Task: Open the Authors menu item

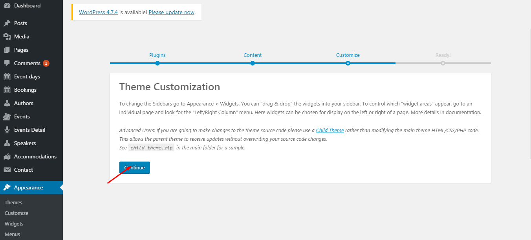Action: click(x=31, y=103)
